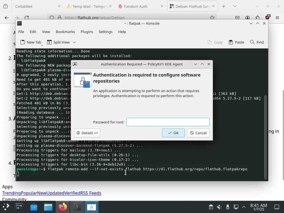Open the KDE application launcher
This screenshot has height=213, width=284.
6,207
